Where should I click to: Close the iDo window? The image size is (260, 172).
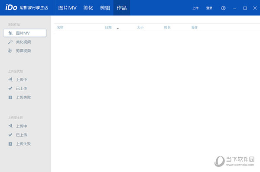255,8
